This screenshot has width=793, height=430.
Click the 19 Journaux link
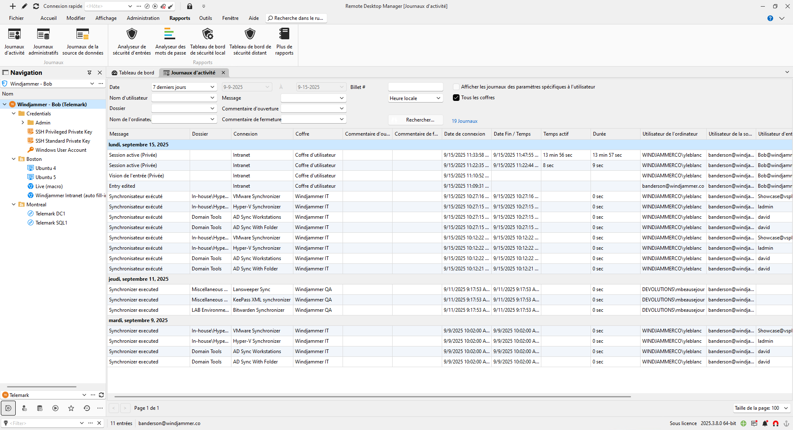pyautogui.click(x=464, y=121)
